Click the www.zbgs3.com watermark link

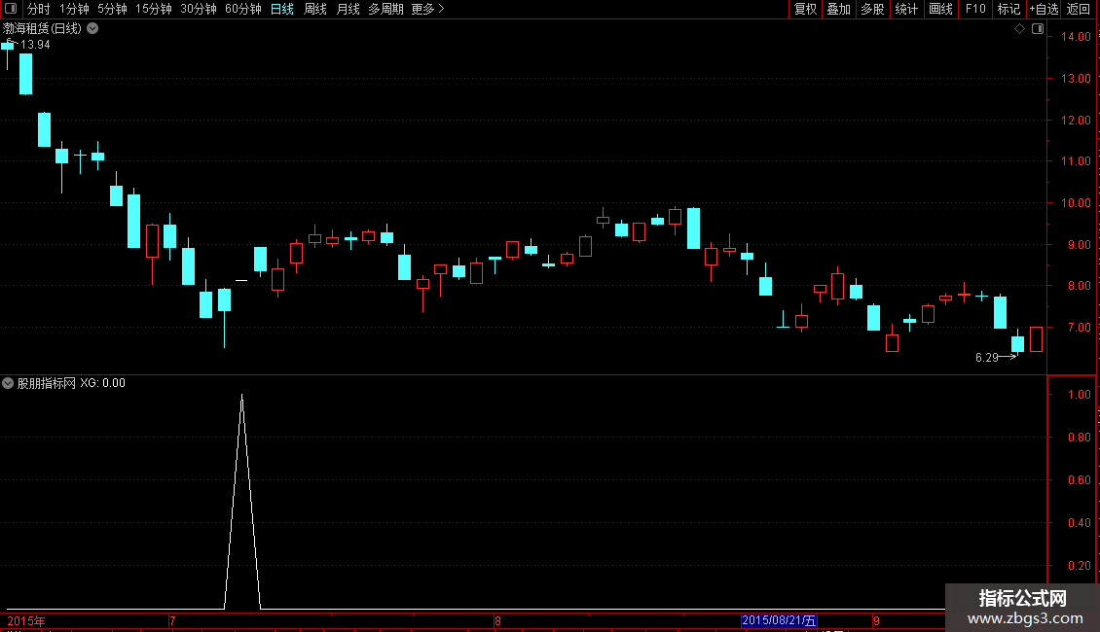click(x=1025, y=618)
